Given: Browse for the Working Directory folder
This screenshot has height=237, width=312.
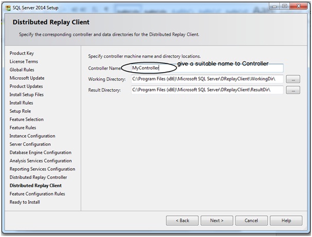Looking at the screenshot, I should coord(293,79).
